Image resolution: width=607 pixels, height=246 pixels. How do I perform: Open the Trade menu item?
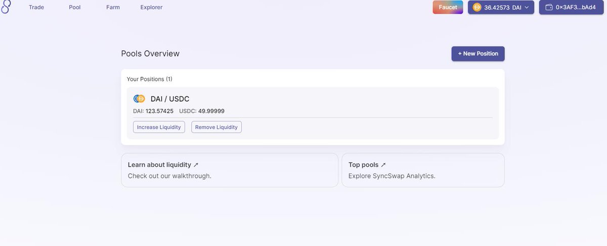coord(36,8)
